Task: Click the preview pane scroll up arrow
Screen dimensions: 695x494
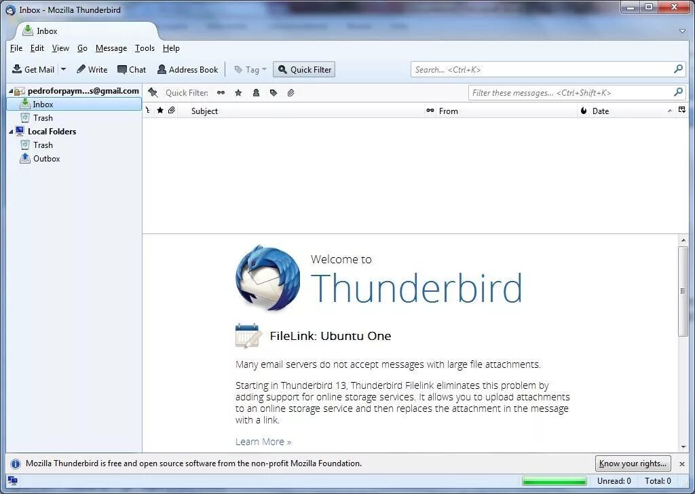Action: point(683,240)
